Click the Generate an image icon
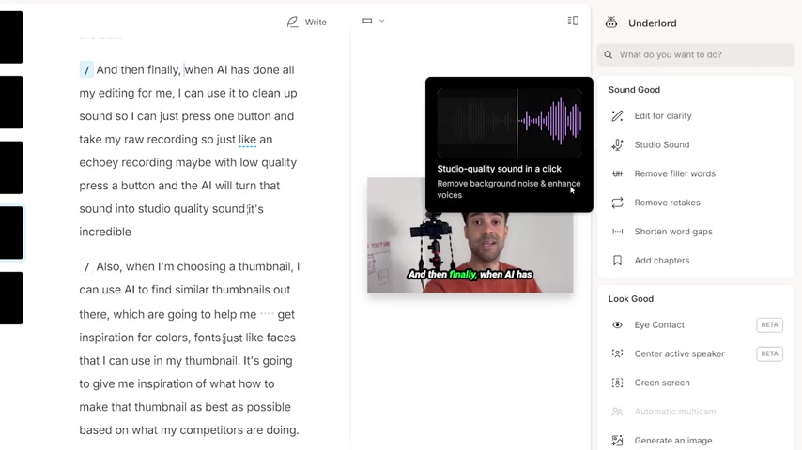 617,441
